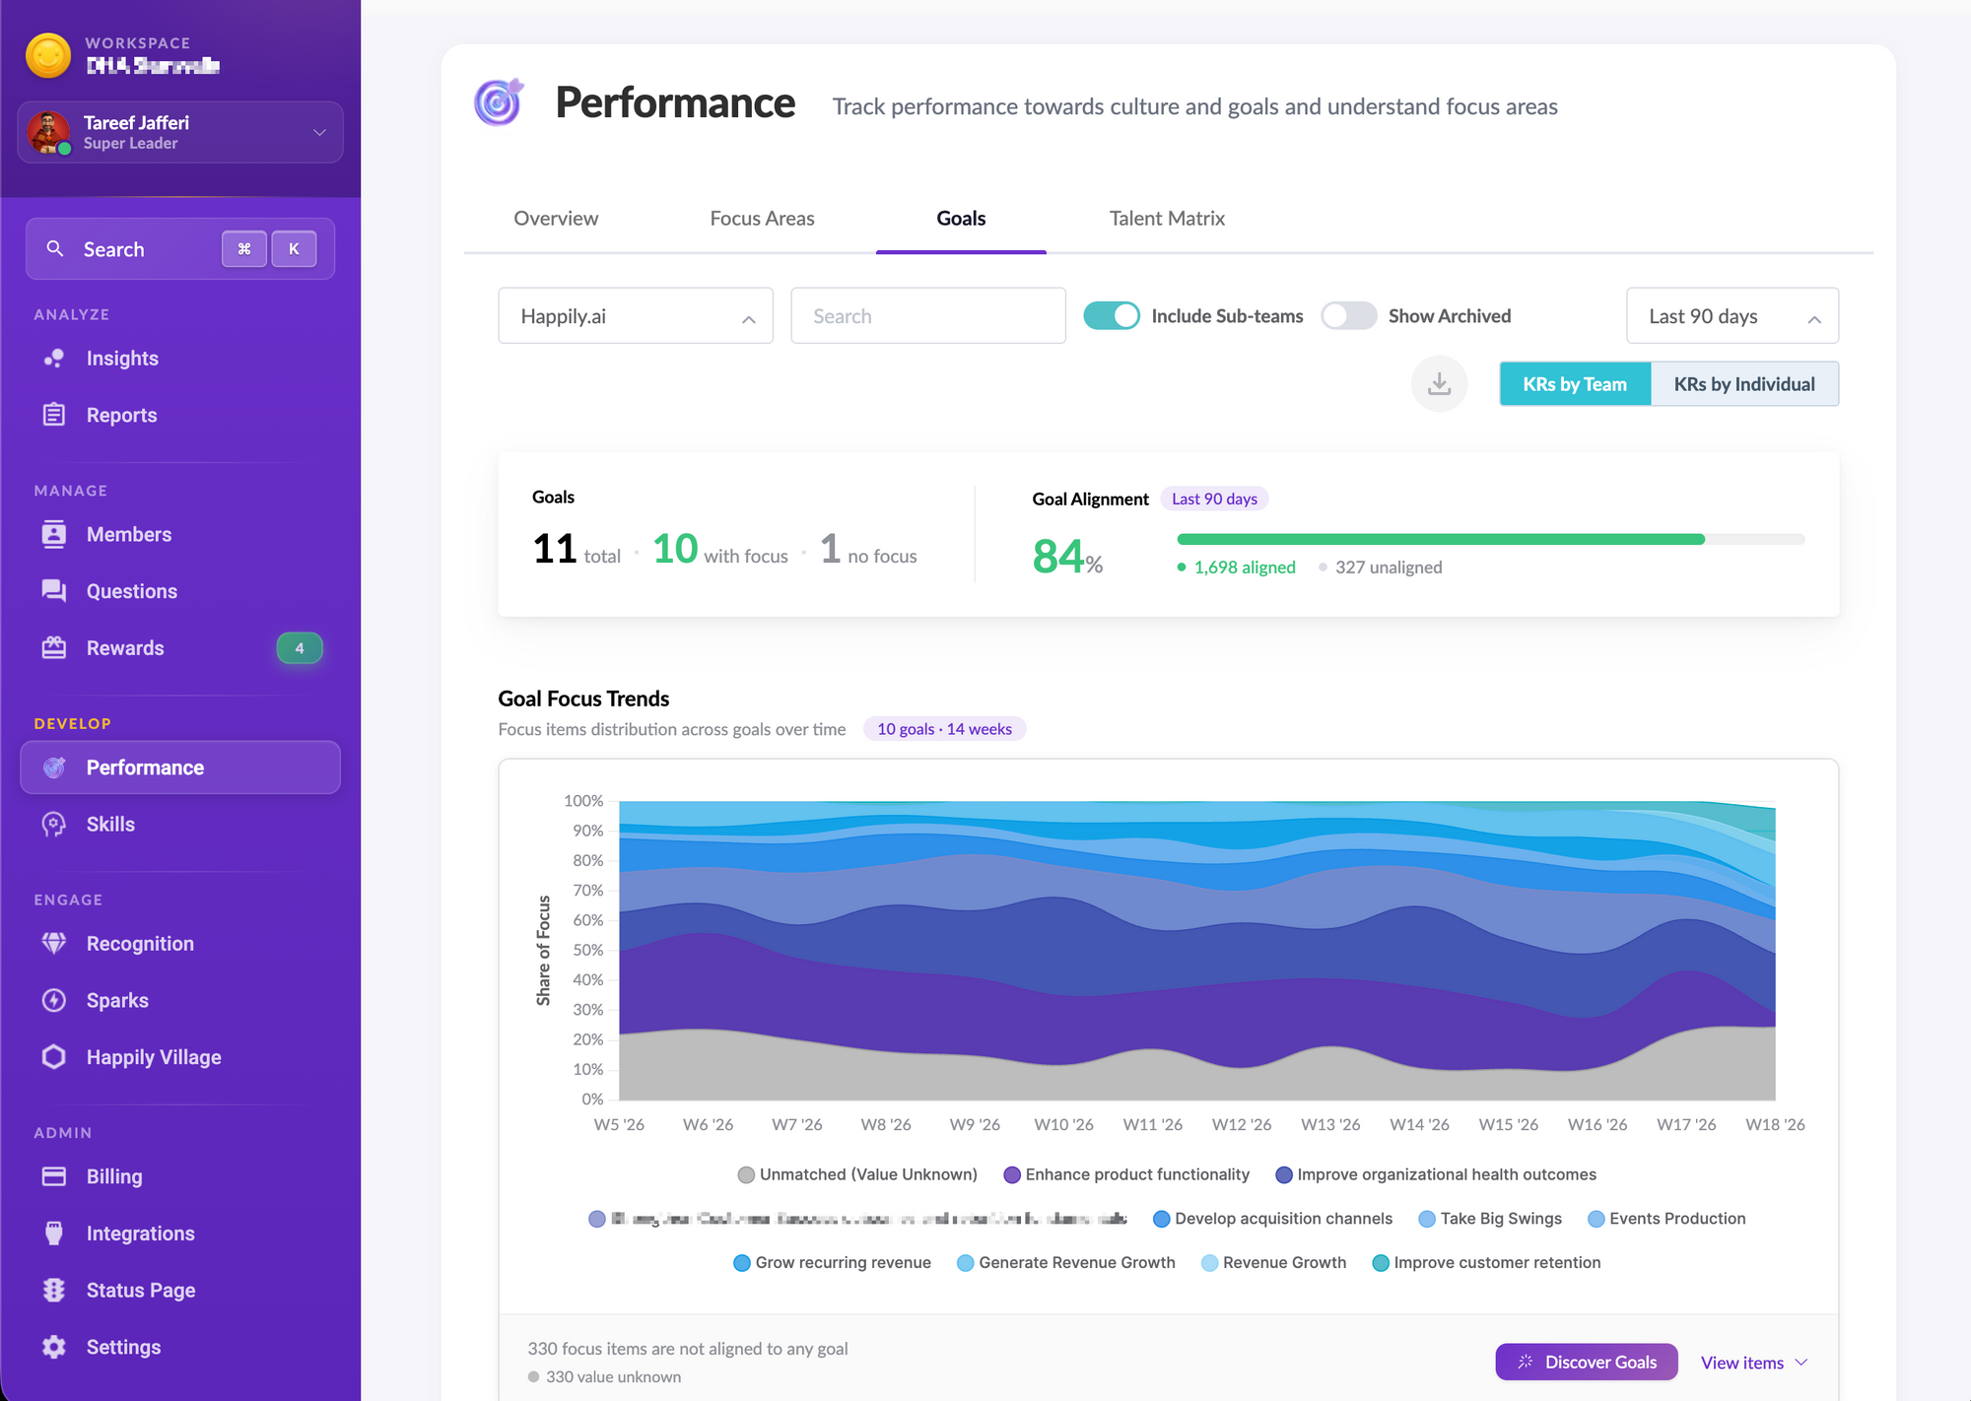Open Rewards gift icon in sidebar
Image resolution: width=1971 pixels, height=1401 pixels.
coord(54,648)
